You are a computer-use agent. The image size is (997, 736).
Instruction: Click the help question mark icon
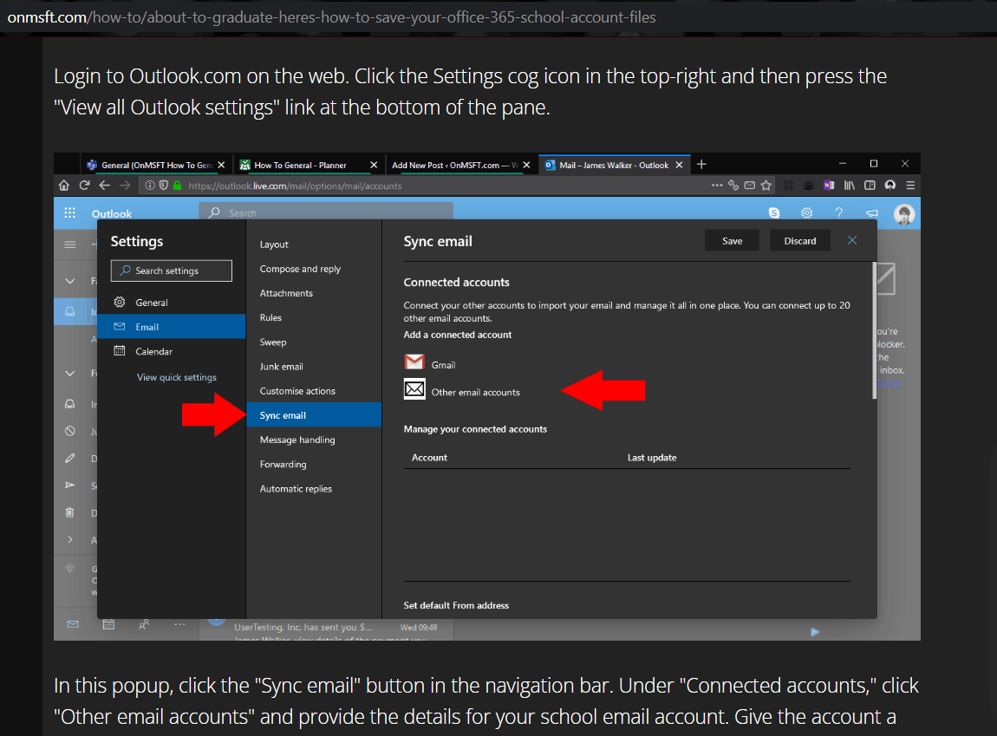(x=839, y=213)
